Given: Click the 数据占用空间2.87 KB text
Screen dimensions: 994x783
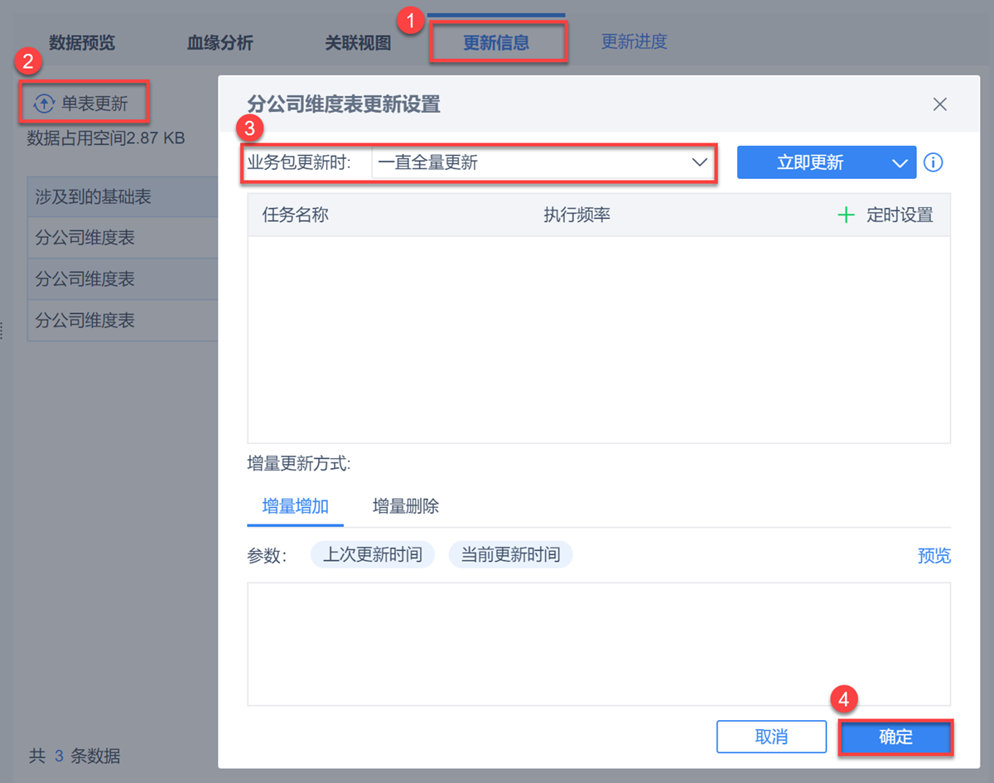Looking at the screenshot, I should click(106, 138).
